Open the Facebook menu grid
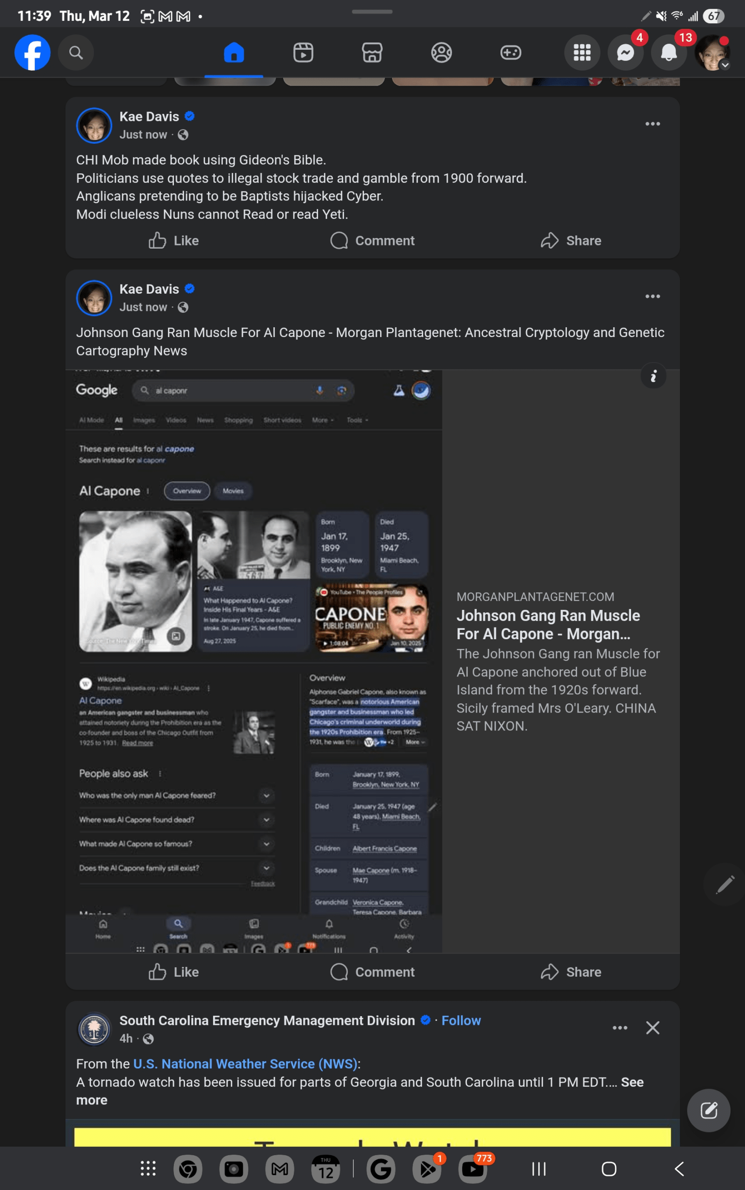 click(x=581, y=53)
